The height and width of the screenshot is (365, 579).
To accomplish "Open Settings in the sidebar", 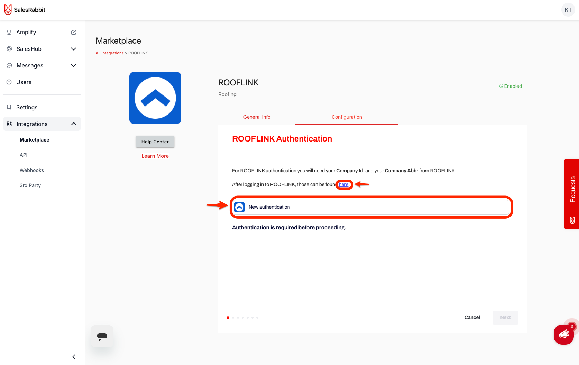I will (27, 107).
